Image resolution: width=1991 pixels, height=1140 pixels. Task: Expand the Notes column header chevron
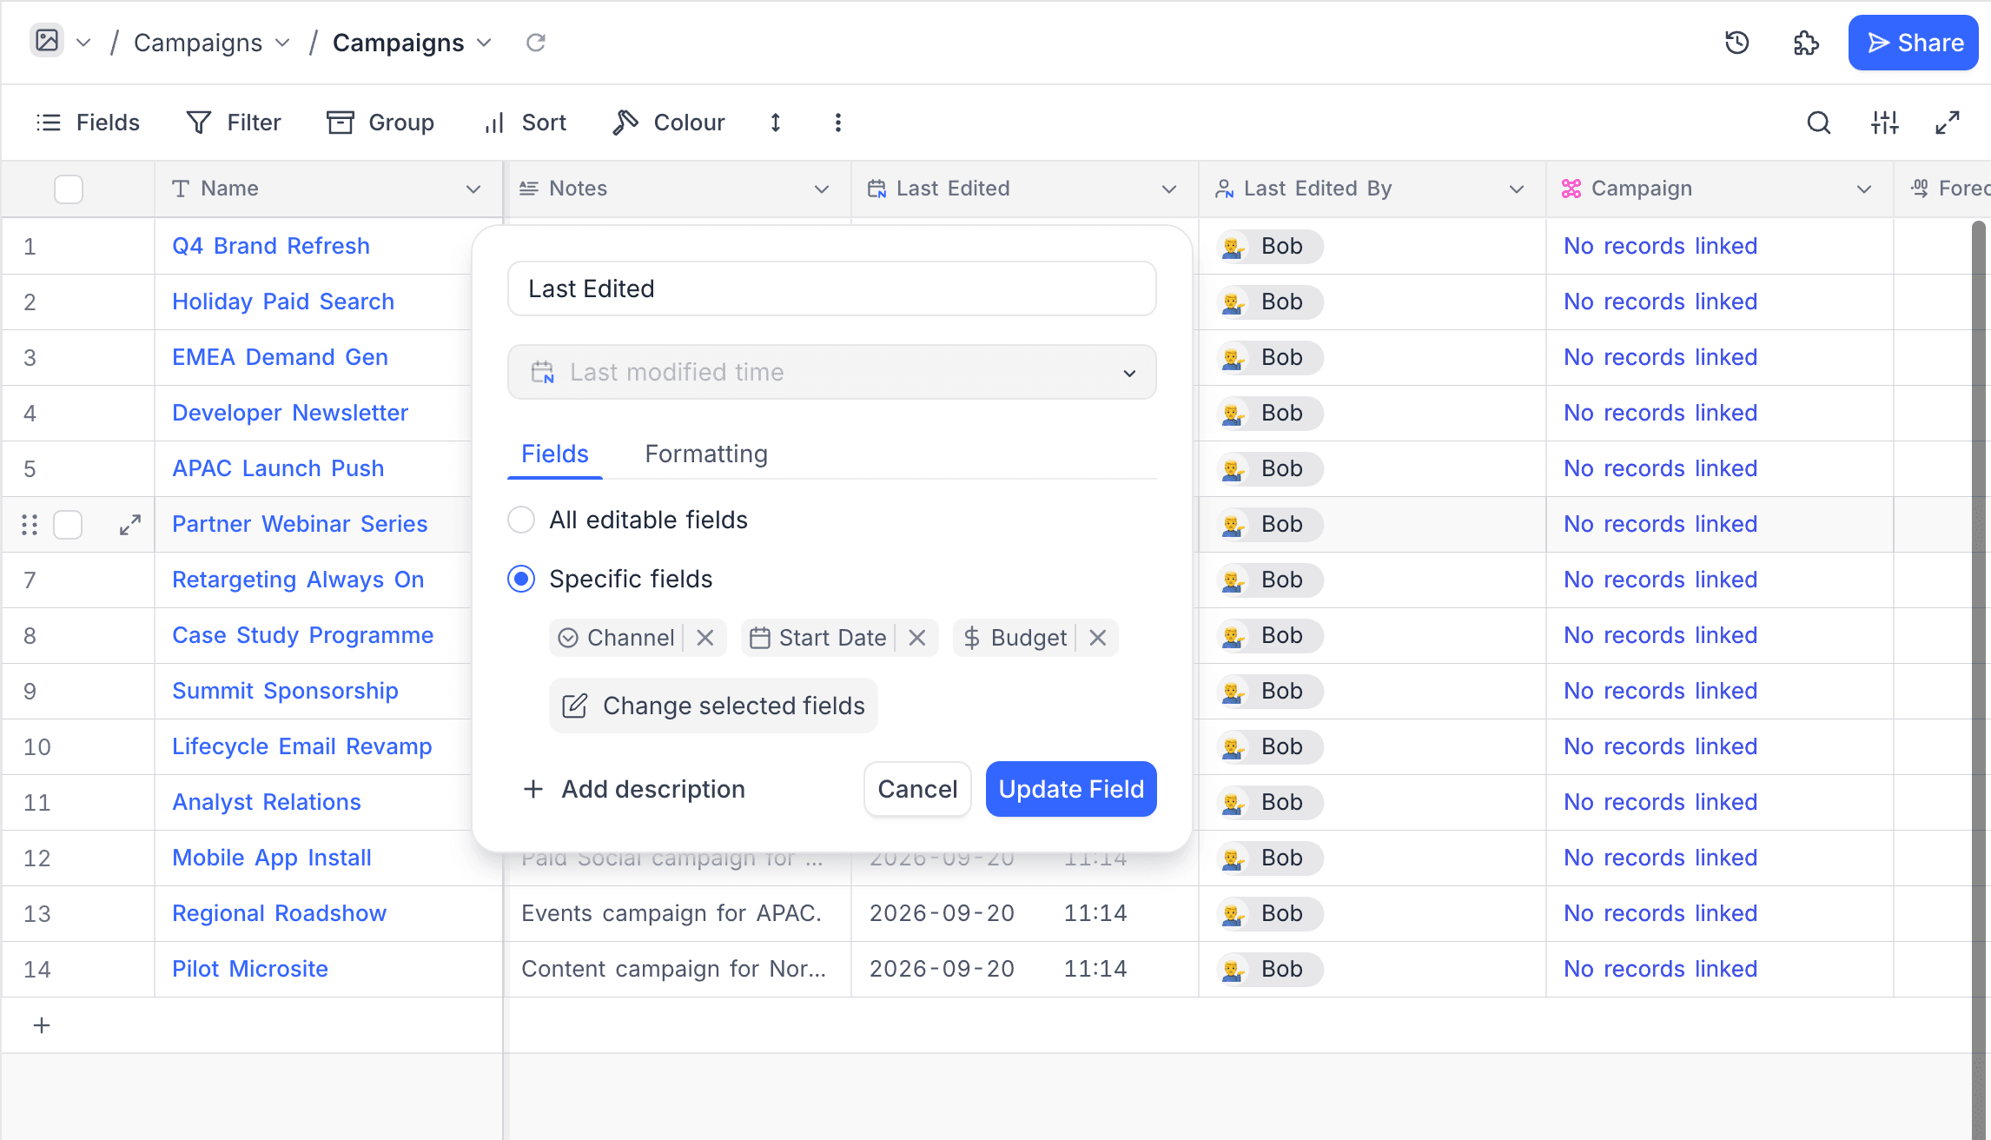point(822,189)
